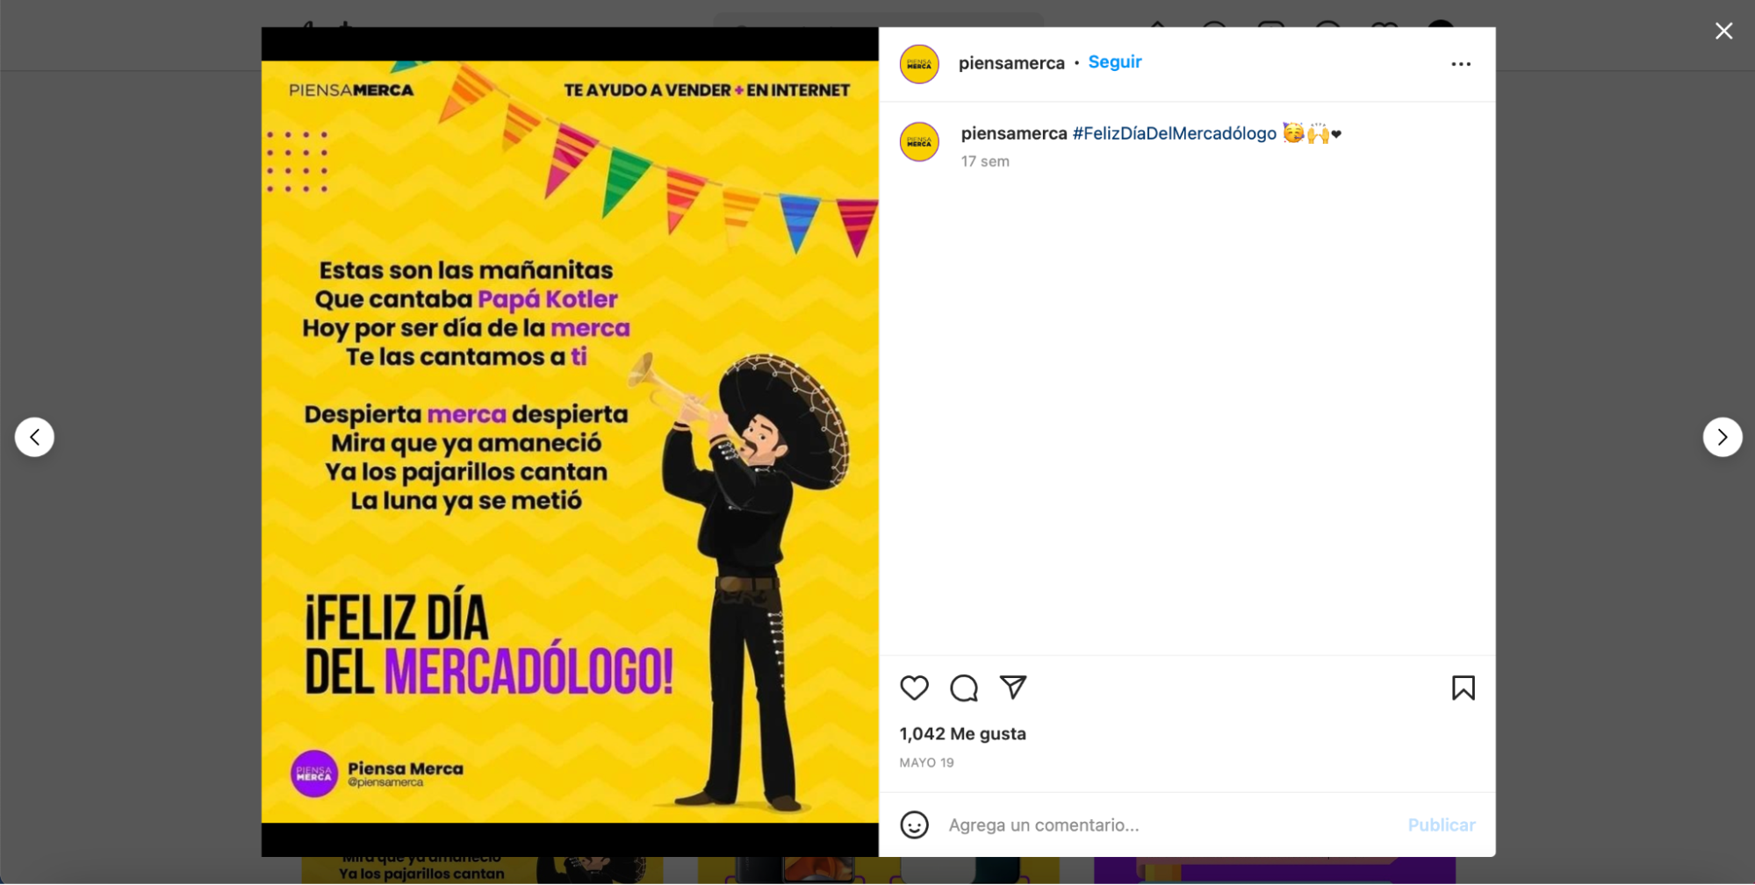Click Seguir to follow piensamerca

1115,62
